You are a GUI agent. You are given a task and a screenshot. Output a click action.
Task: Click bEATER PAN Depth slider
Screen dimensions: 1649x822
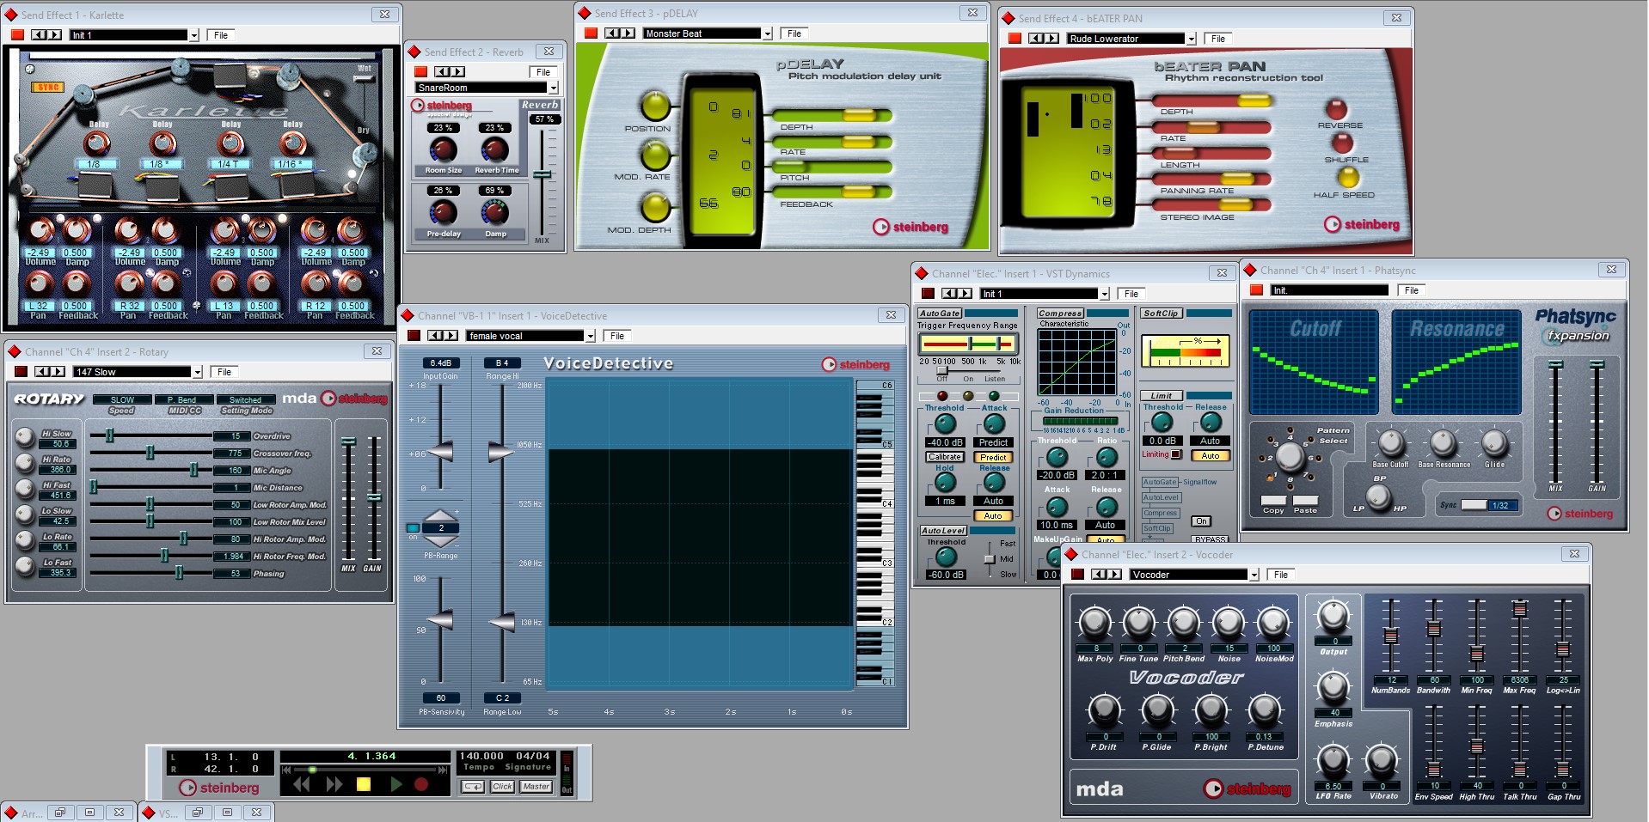tap(1212, 101)
